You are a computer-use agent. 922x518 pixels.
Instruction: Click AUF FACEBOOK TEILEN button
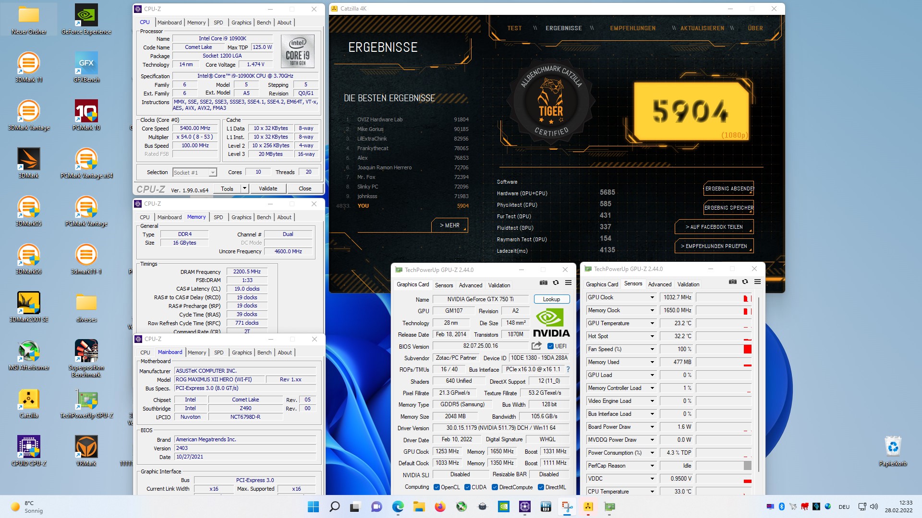point(714,227)
